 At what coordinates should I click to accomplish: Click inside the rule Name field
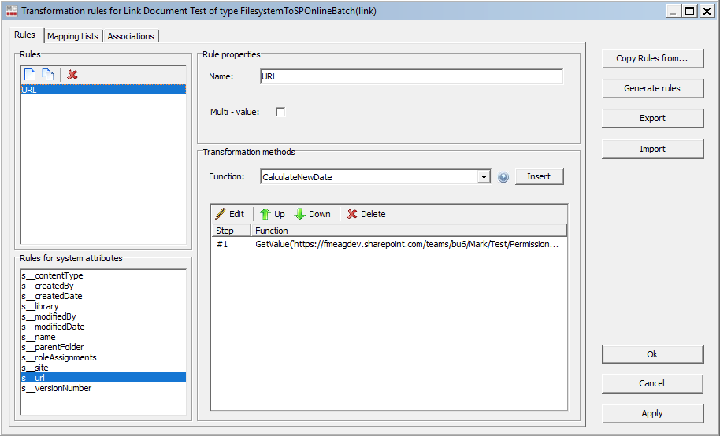click(411, 77)
